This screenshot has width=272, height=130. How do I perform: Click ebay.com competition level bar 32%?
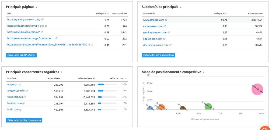point(107,85)
